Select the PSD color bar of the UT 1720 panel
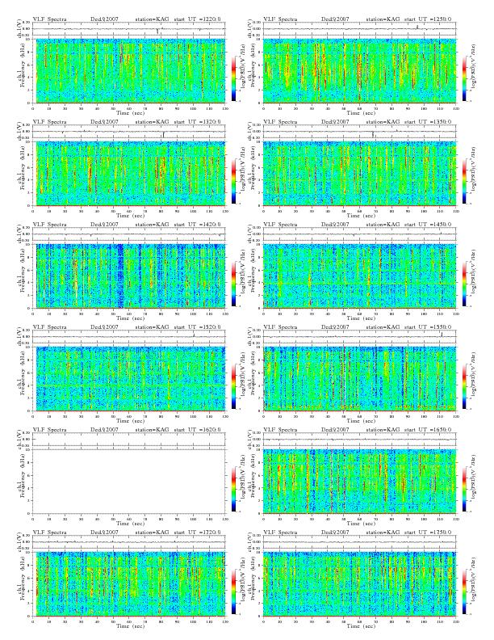 click(x=233, y=592)
